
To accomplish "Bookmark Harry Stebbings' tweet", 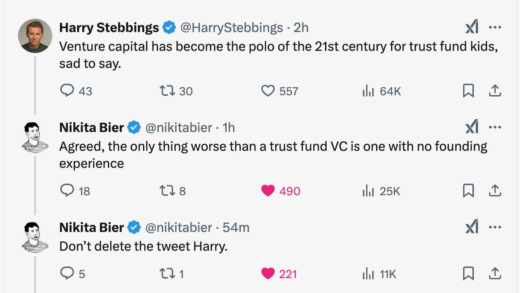I will click(467, 91).
